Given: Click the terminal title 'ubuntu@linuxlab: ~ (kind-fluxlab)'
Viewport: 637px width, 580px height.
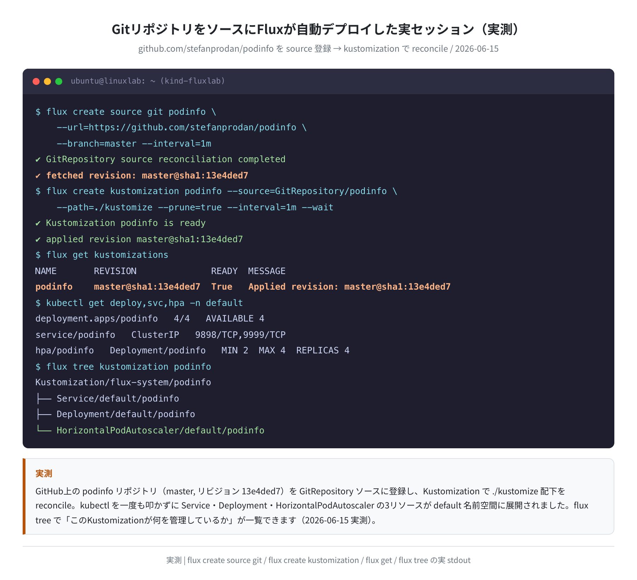Looking at the screenshot, I should (148, 81).
